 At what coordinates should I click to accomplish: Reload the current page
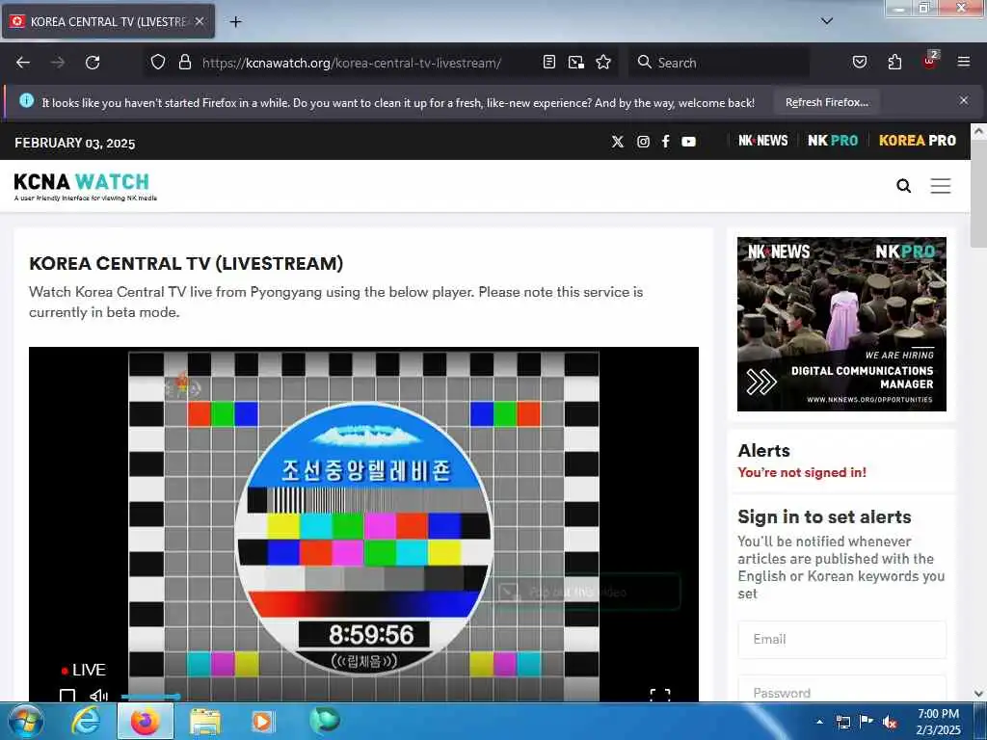pos(93,63)
